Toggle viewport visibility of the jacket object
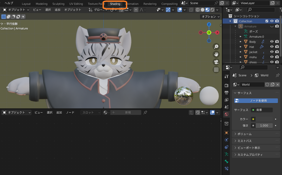Image resolution: width=282 pixels, height=175 pixels. [272, 52]
